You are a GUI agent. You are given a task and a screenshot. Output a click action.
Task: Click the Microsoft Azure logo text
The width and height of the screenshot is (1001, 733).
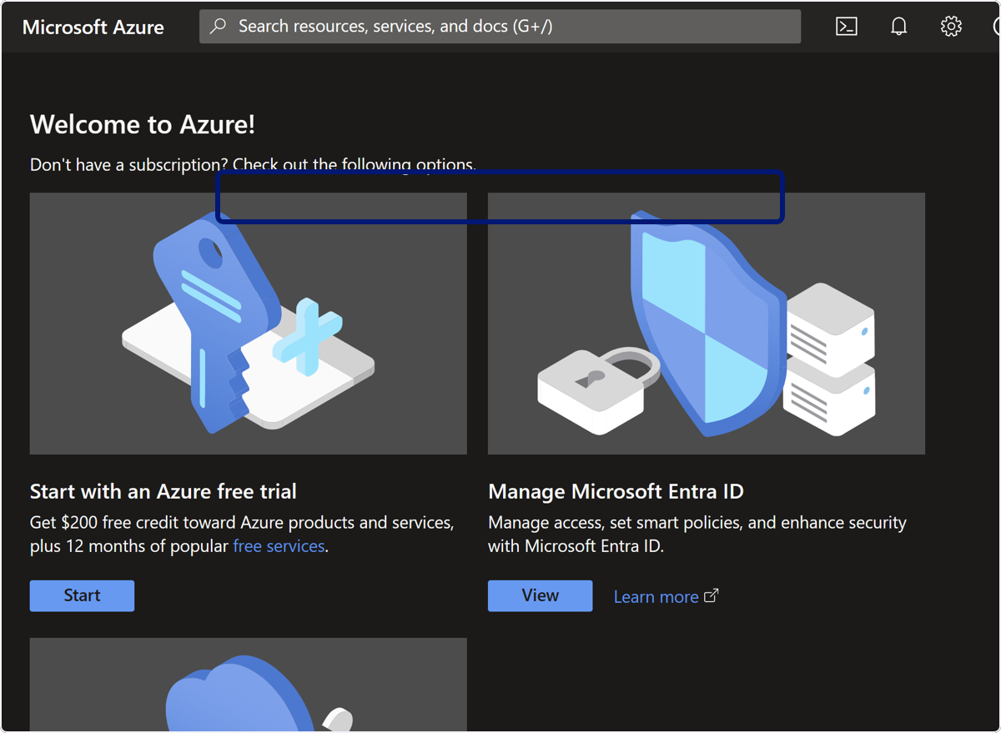93,27
